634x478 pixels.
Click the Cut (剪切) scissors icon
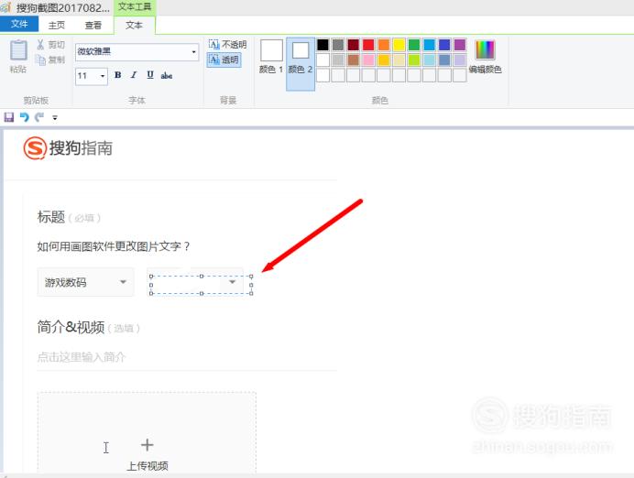(40, 45)
